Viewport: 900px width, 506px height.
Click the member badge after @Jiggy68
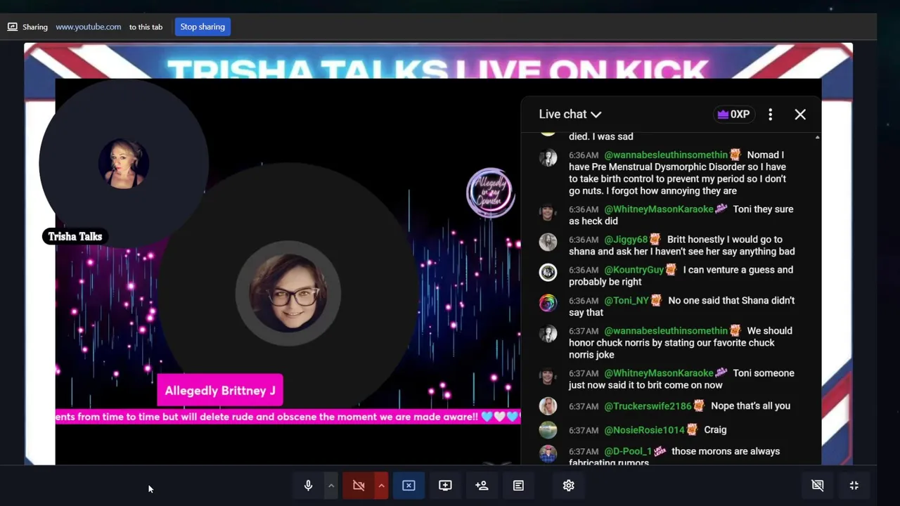[655, 239]
